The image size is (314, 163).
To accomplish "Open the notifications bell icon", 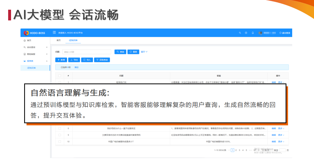I will pos(253,33).
